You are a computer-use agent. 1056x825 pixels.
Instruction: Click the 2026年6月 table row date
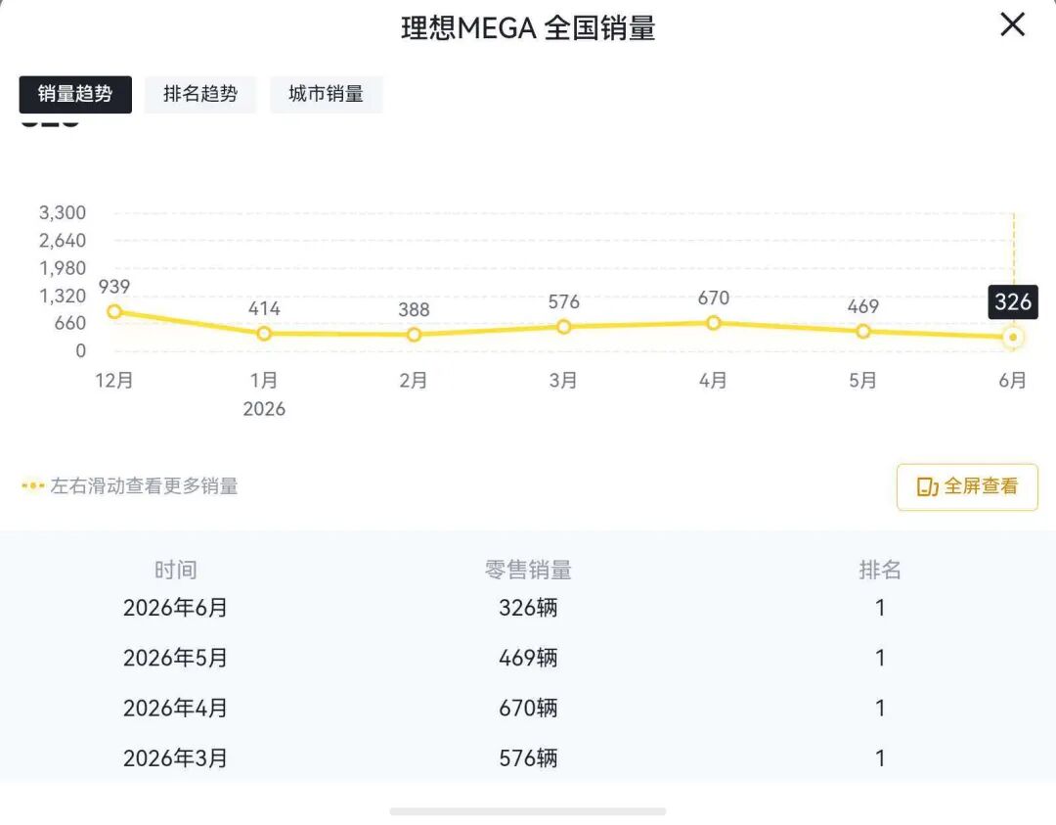pos(175,608)
